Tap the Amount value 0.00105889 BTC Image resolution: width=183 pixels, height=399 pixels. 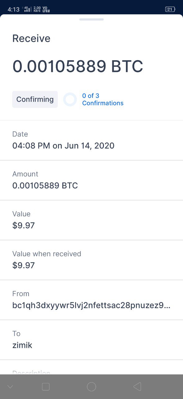point(45,185)
